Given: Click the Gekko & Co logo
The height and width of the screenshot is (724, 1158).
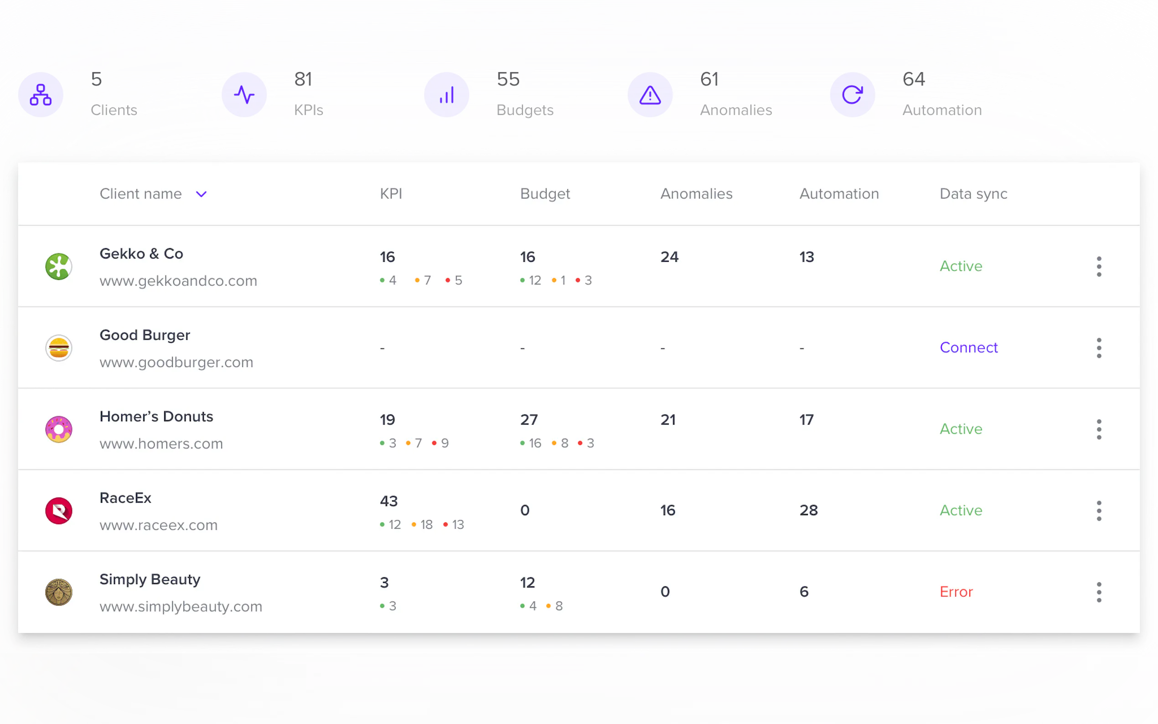Looking at the screenshot, I should tap(58, 266).
